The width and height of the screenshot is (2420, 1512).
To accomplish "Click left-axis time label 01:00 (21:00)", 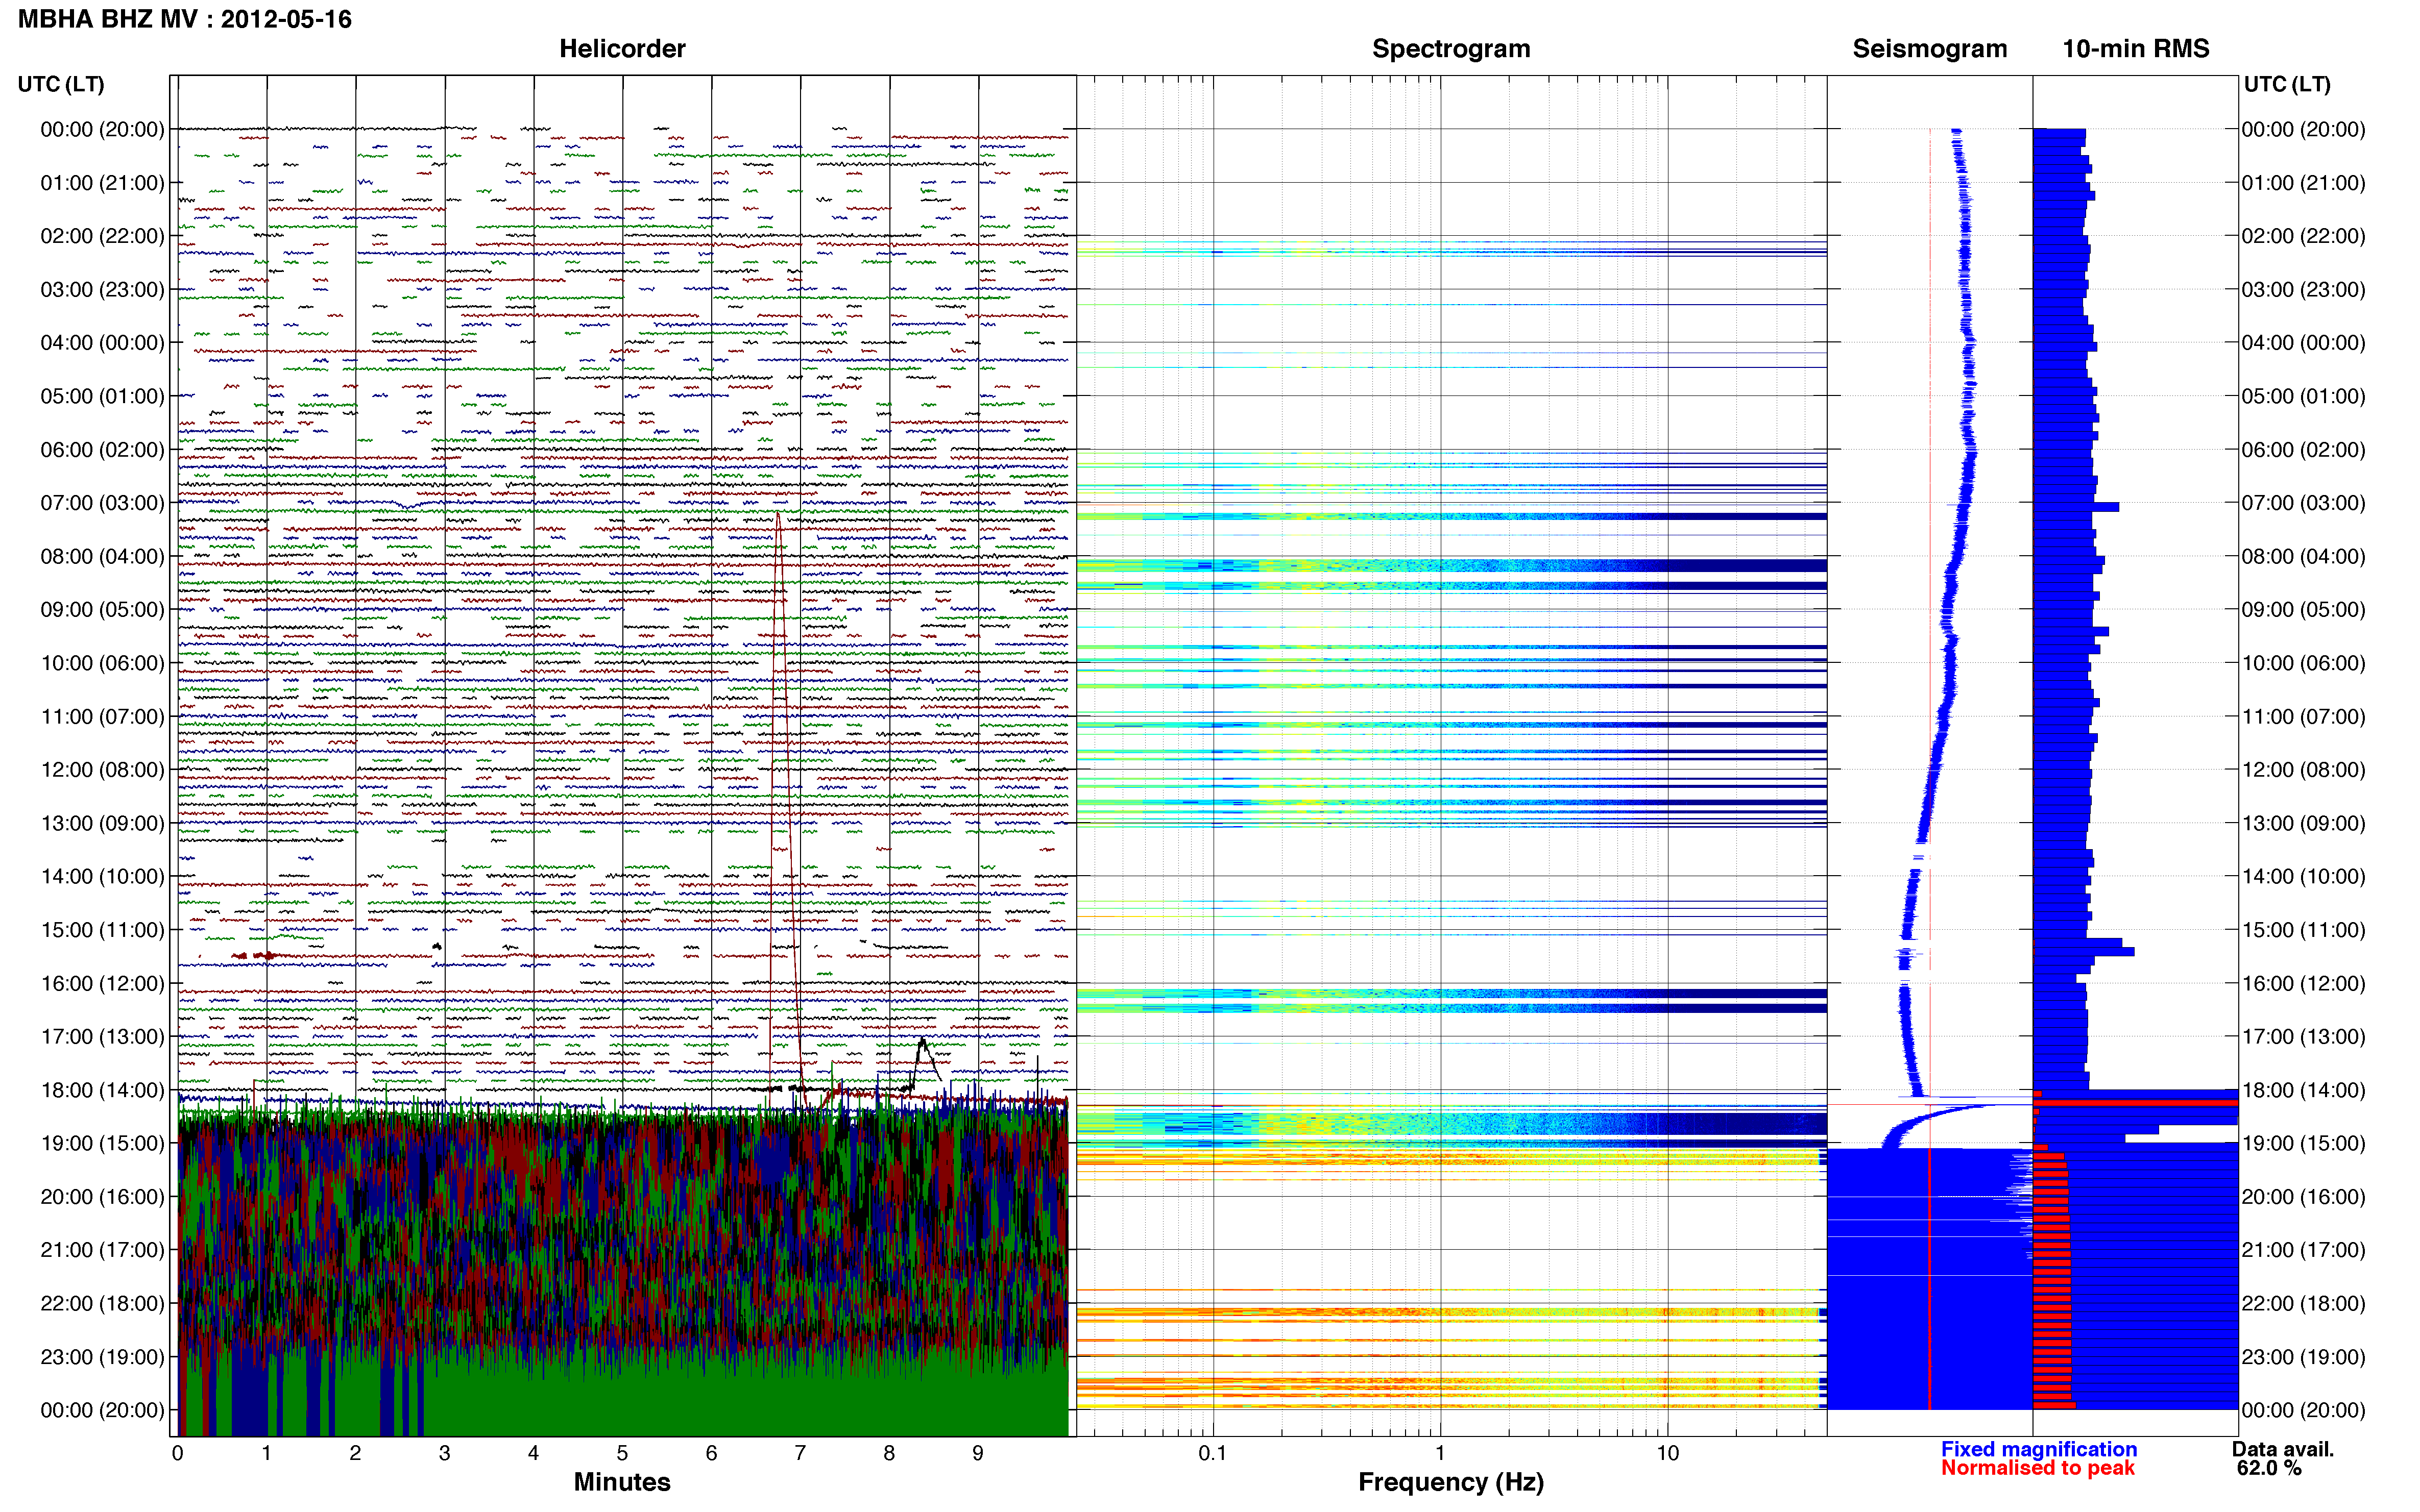I will click(102, 183).
